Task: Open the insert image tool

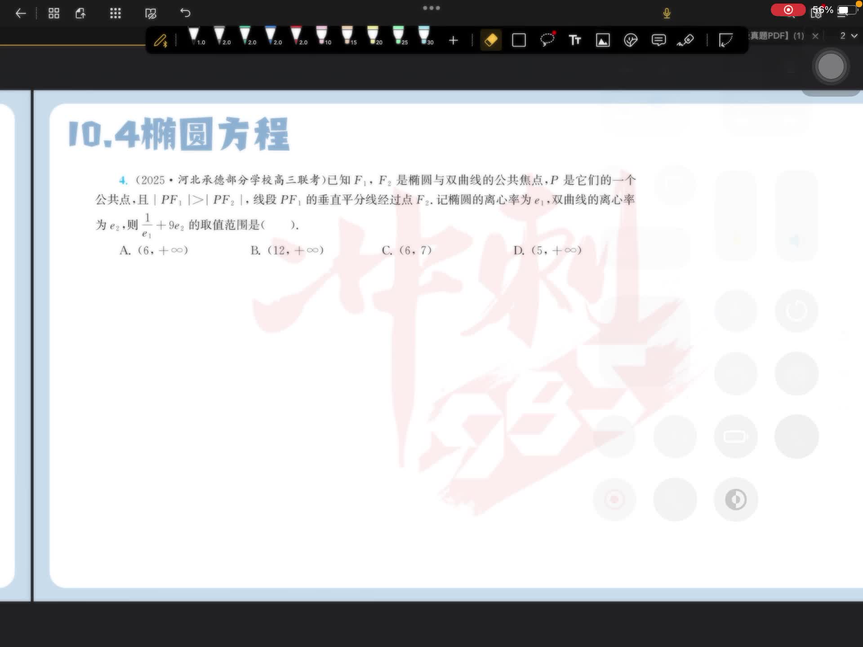Action: [x=603, y=40]
